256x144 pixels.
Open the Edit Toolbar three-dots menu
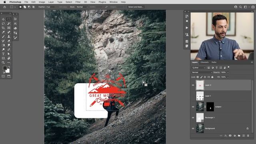[x=9, y=62]
